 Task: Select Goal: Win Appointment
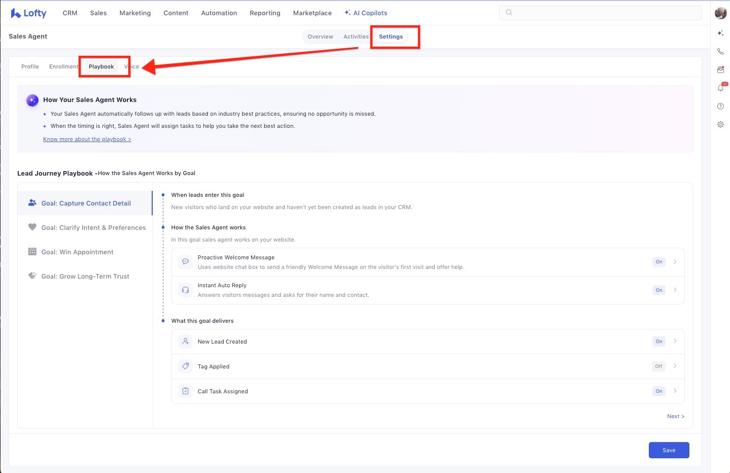click(77, 252)
